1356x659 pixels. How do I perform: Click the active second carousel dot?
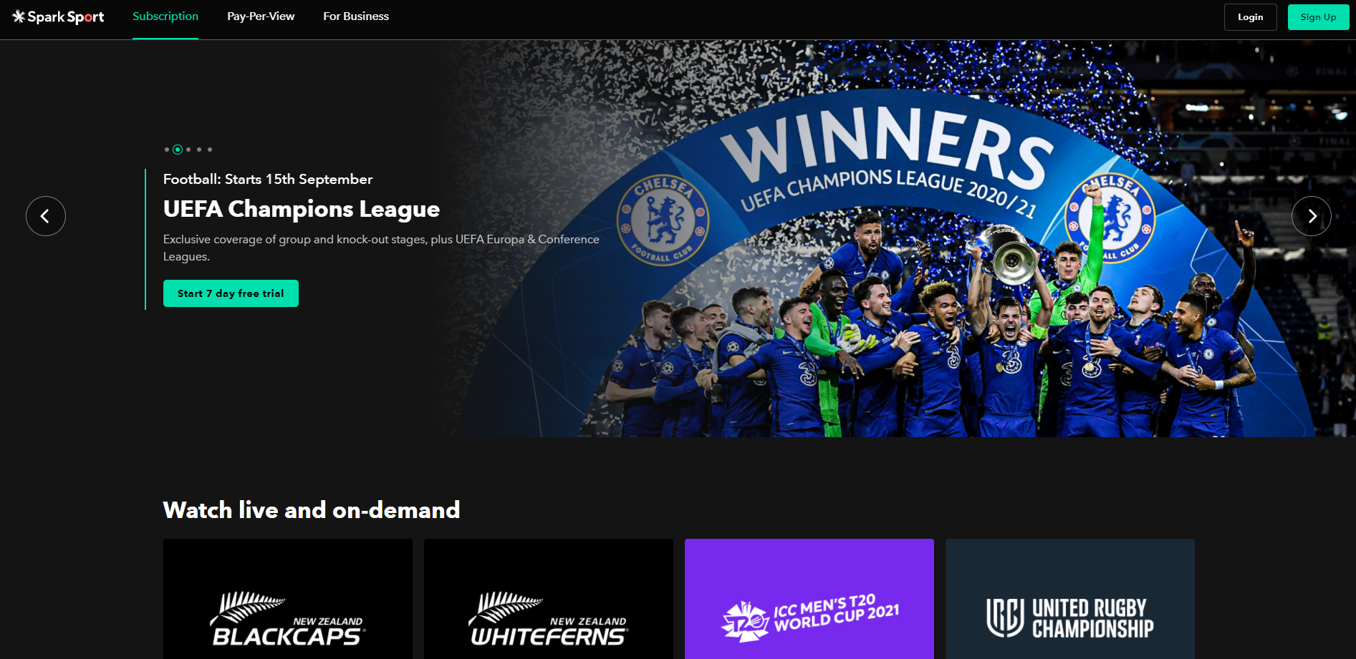[x=178, y=150]
